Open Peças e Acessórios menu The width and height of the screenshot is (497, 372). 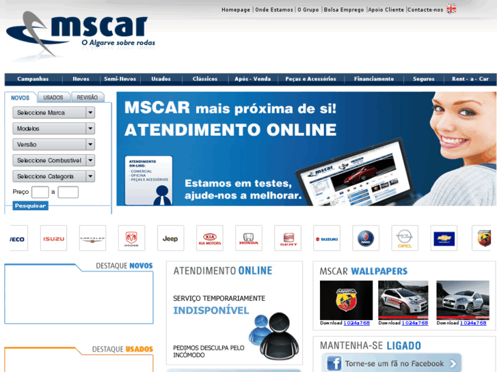click(310, 78)
